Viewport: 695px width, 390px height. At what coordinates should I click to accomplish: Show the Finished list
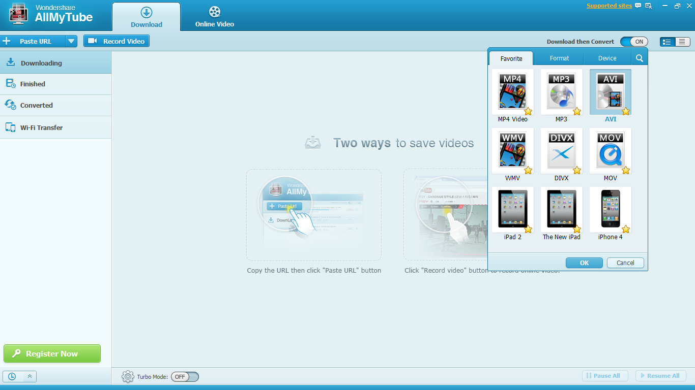tap(55, 84)
